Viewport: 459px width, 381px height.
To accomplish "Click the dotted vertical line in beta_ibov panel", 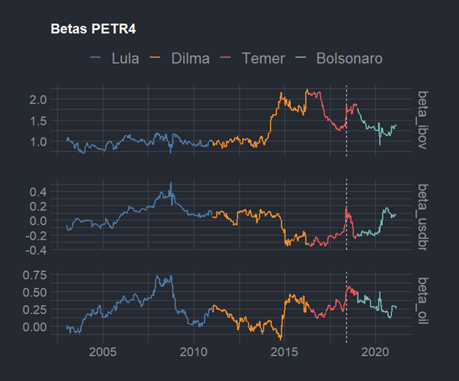I will 346,121.
